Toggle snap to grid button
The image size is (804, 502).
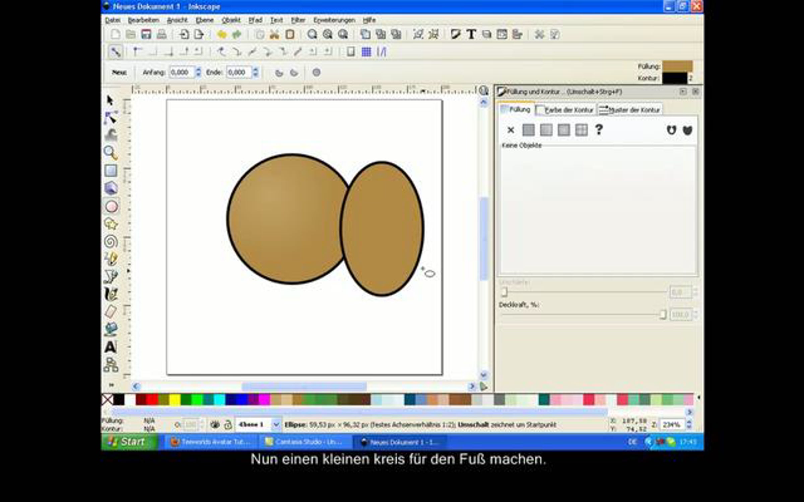click(x=366, y=52)
